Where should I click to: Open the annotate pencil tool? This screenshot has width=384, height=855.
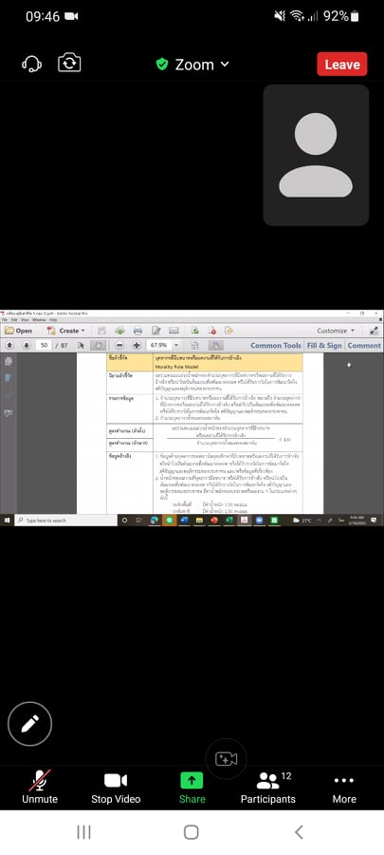(x=30, y=724)
